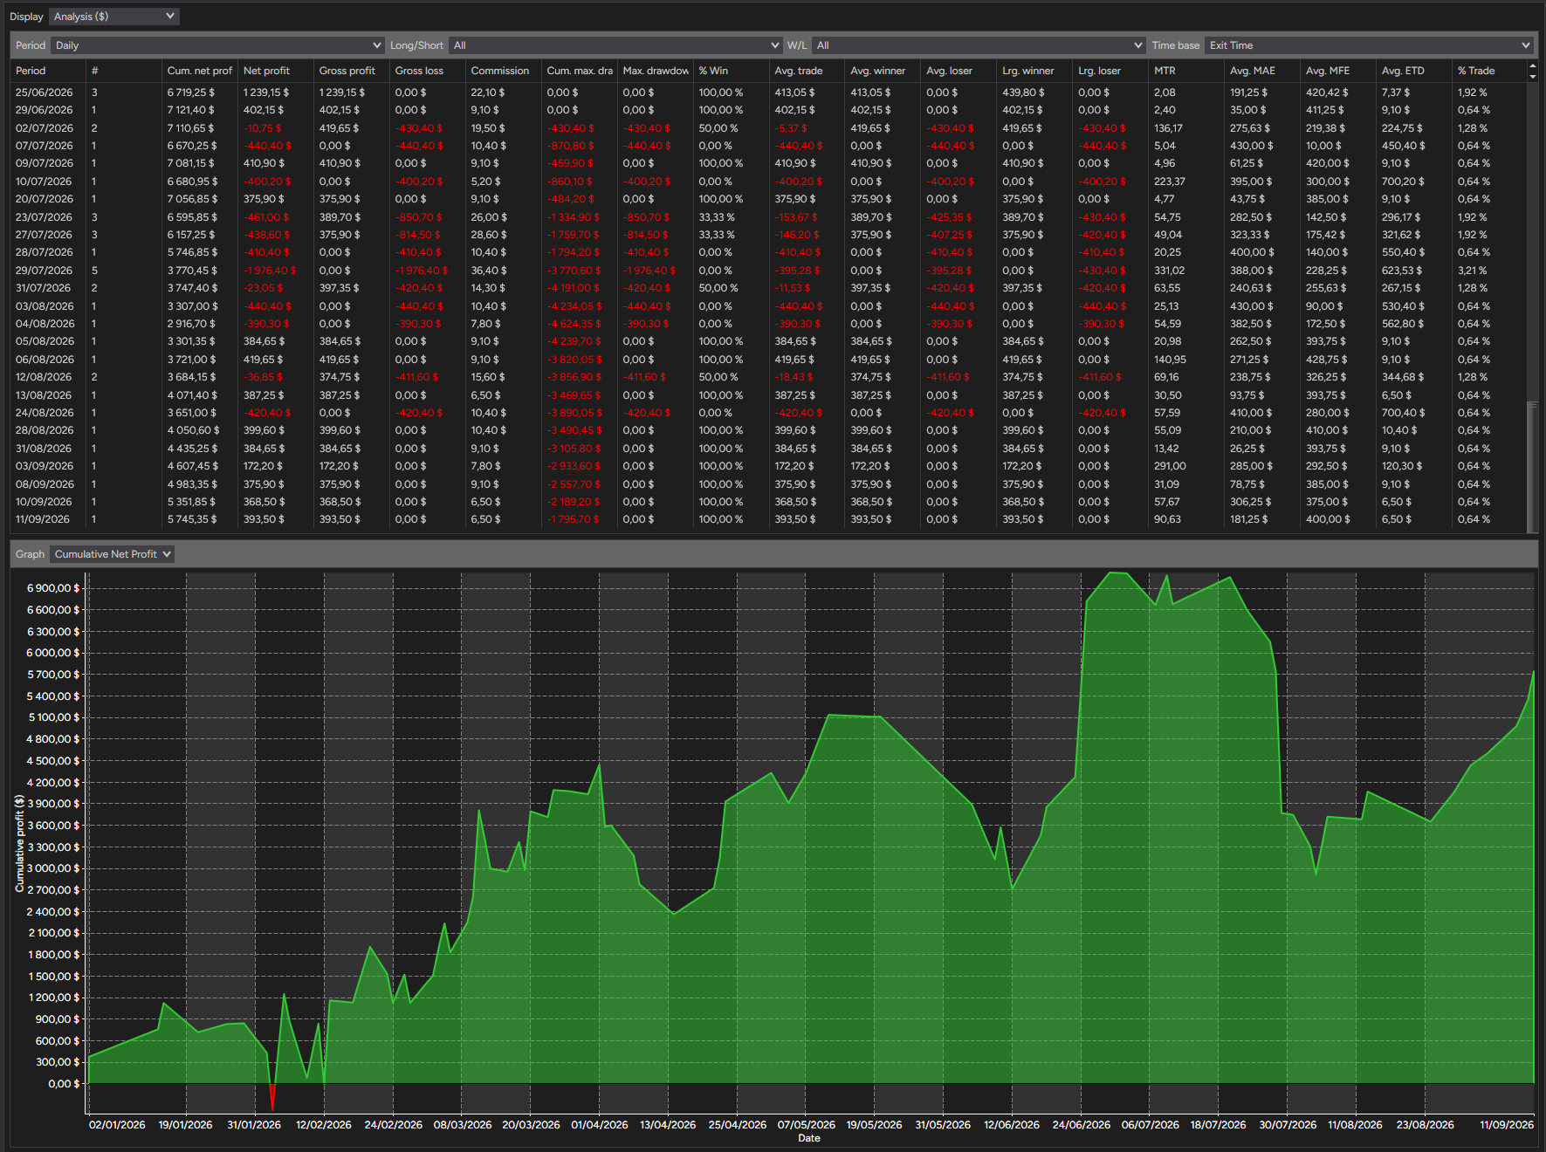The height and width of the screenshot is (1152, 1546).
Task: Click the table vertical scrollbar thumb
Action: [1531, 466]
